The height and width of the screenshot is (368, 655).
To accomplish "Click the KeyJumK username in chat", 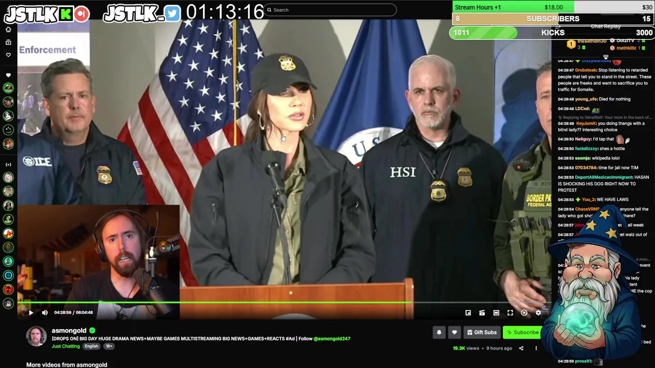I will [586, 123].
